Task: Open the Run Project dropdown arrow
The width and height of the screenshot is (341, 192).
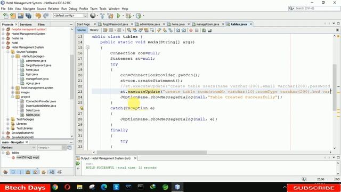Action: pyautogui.click(x=123, y=15)
